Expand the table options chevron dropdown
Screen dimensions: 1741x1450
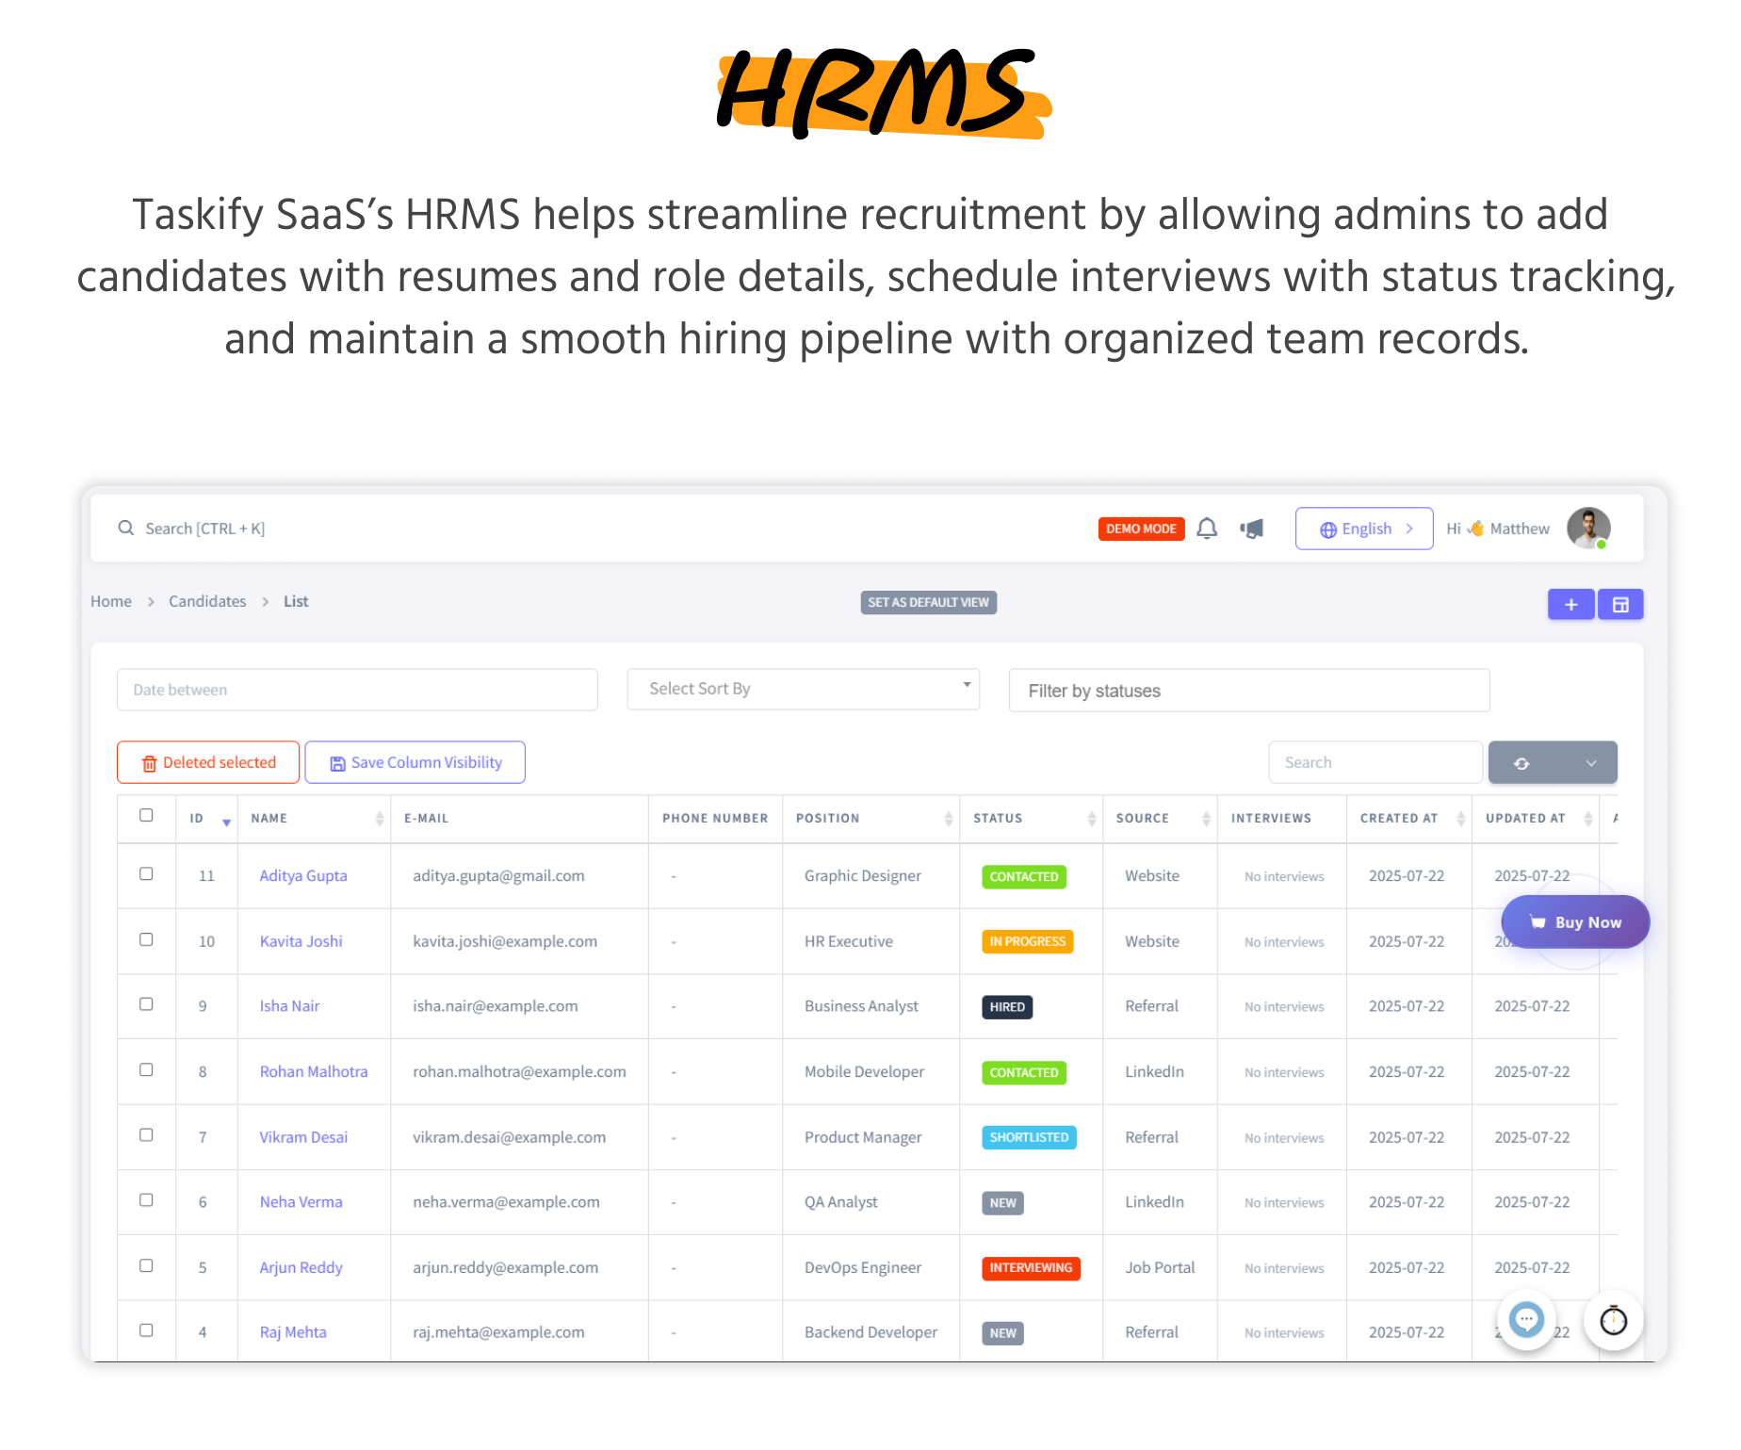click(x=1590, y=763)
